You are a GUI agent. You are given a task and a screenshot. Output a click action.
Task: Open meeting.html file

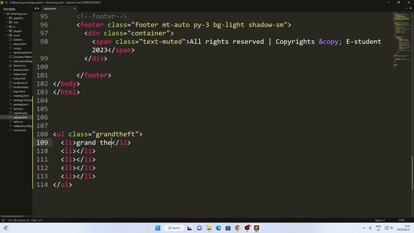pyautogui.click(x=21, y=96)
